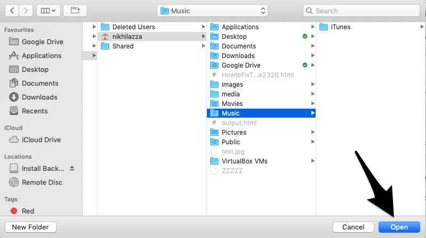Select the Deleted Users folder
Viewport: 426px width, 238px height.
152,27
